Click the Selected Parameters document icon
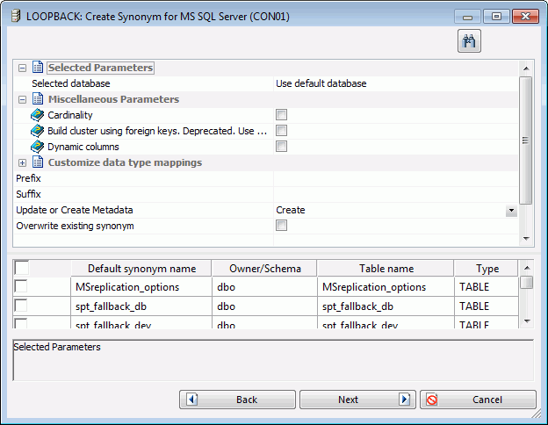 pyautogui.click(x=38, y=67)
